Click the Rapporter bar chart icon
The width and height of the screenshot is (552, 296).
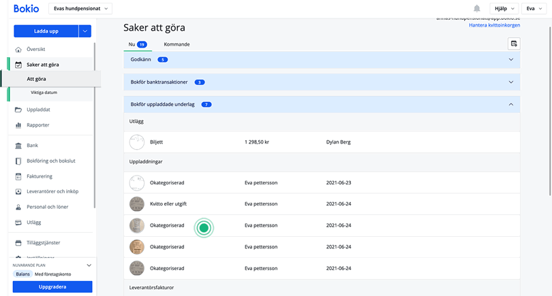coord(18,125)
